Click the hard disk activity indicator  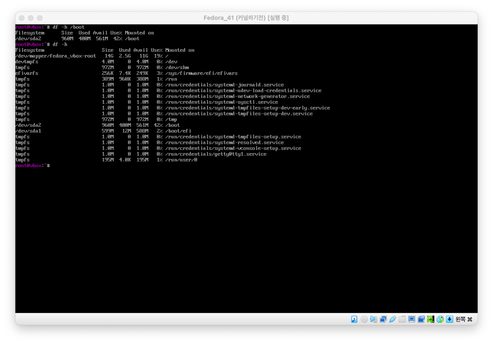354,319
